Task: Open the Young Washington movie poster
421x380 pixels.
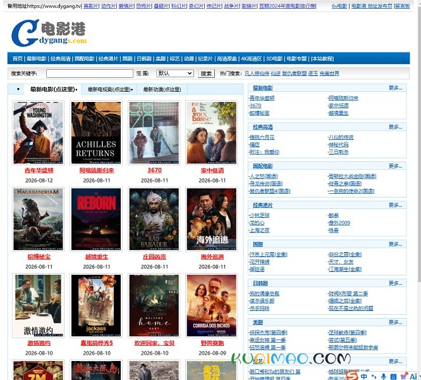Action: tap(38, 132)
